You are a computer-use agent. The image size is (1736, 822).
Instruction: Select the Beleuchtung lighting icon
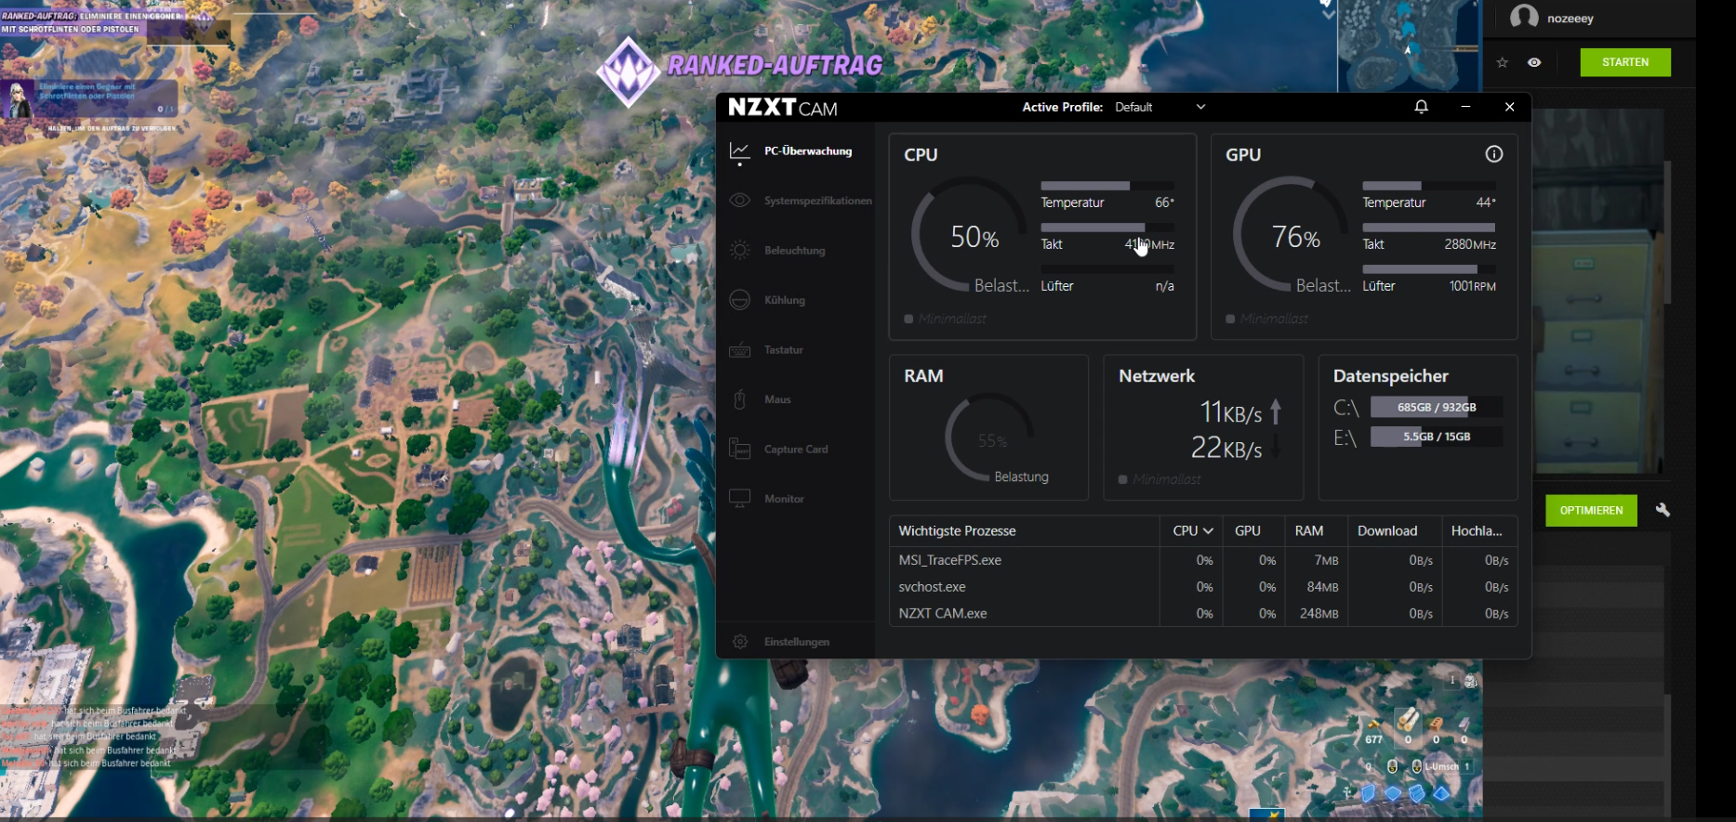pos(740,250)
